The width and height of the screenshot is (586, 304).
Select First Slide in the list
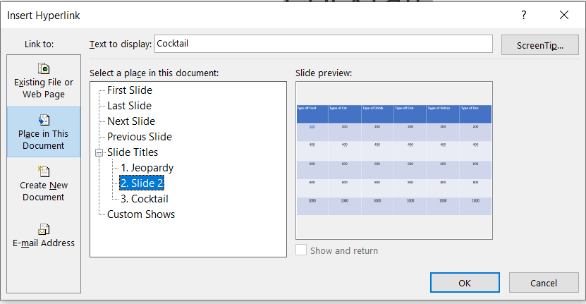coord(130,90)
